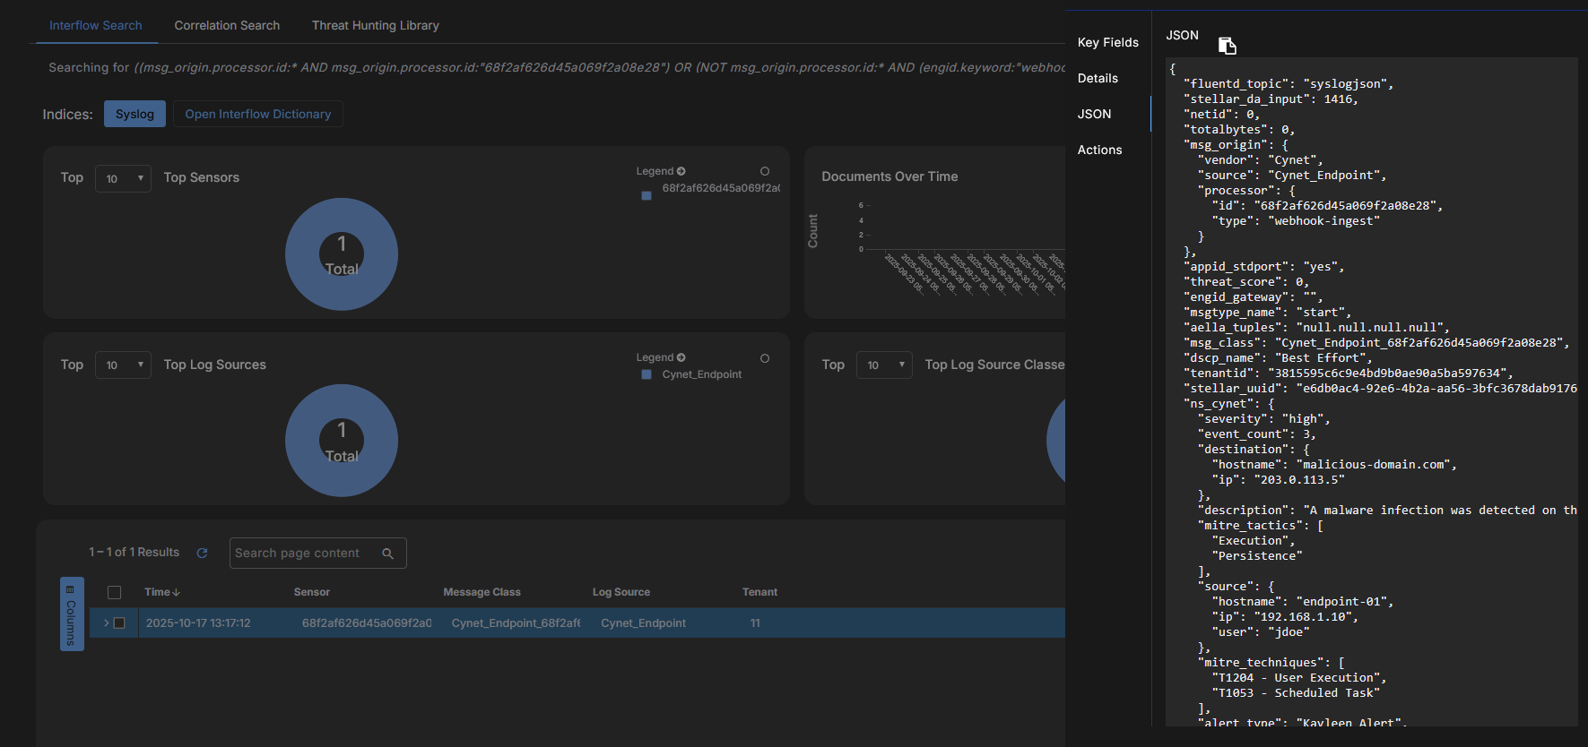Expand the 2025-10-17 13:17:12 result row

point(106,623)
